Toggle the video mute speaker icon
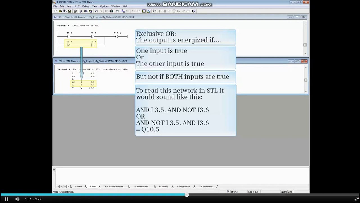The image size is (360, 203). [17, 199]
